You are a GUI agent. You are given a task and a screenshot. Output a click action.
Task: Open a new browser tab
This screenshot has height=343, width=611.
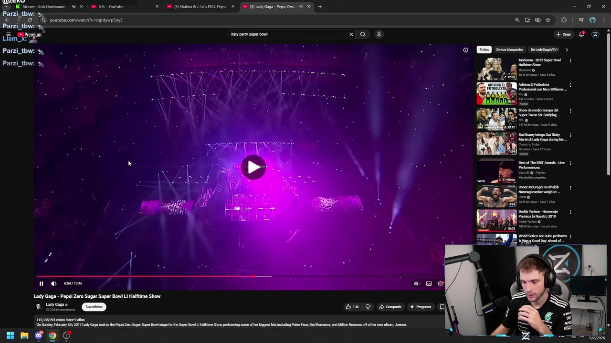[320, 7]
